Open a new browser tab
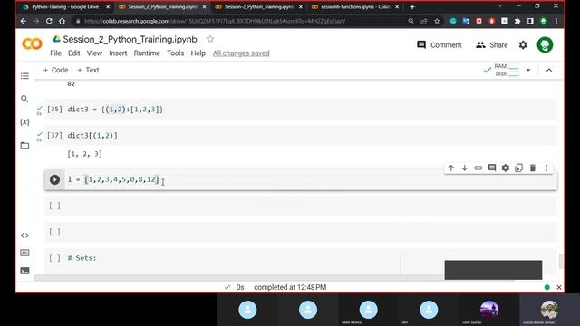The image size is (580, 326). 412,6
